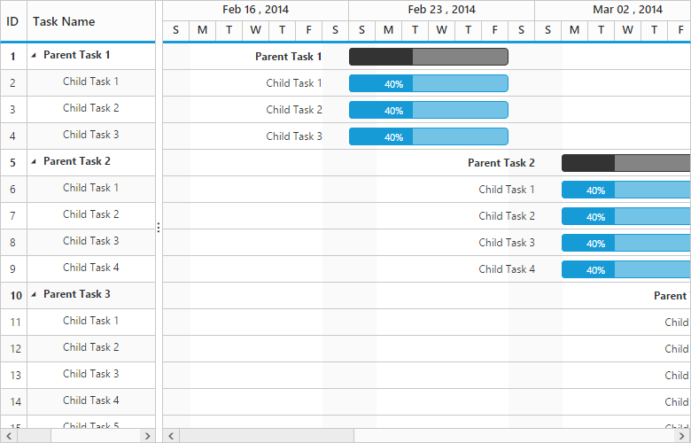This screenshot has height=443, width=691.
Task: Collapse the Parent Task 1 tree node
Action: coord(35,55)
